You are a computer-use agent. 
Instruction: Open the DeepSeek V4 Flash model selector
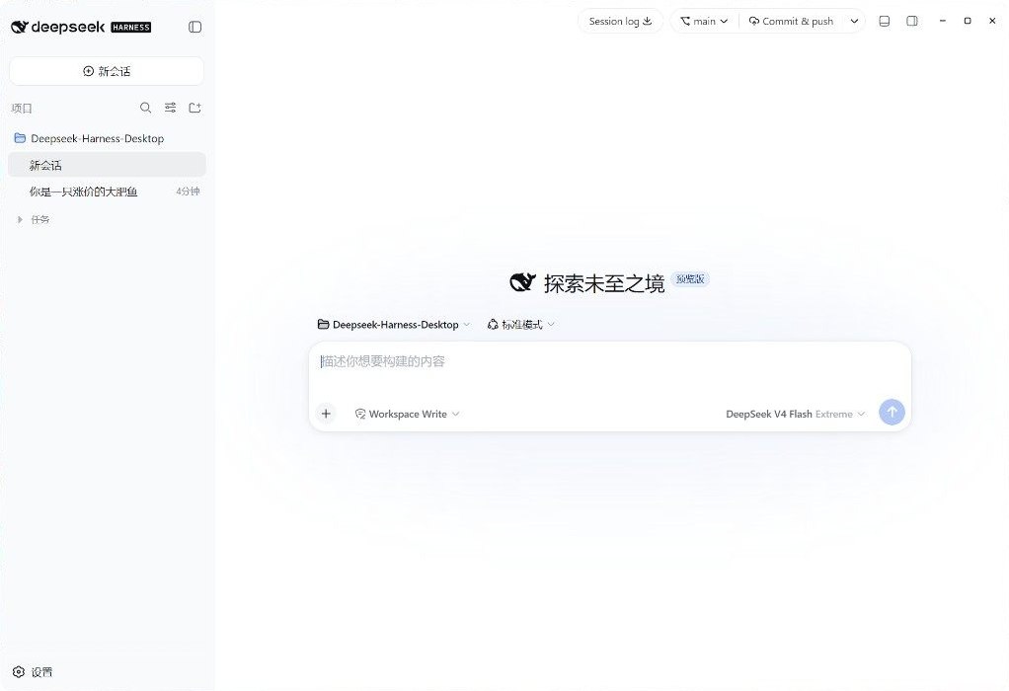pyautogui.click(x=796, y=414)
